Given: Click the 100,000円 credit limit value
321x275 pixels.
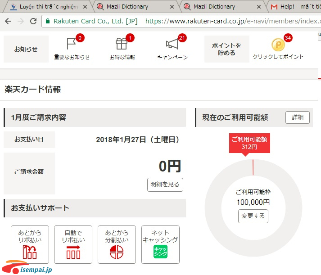Looking at the screenshot, I should 253,203.
